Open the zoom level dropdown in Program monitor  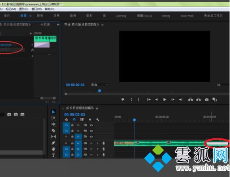point(99,85)
